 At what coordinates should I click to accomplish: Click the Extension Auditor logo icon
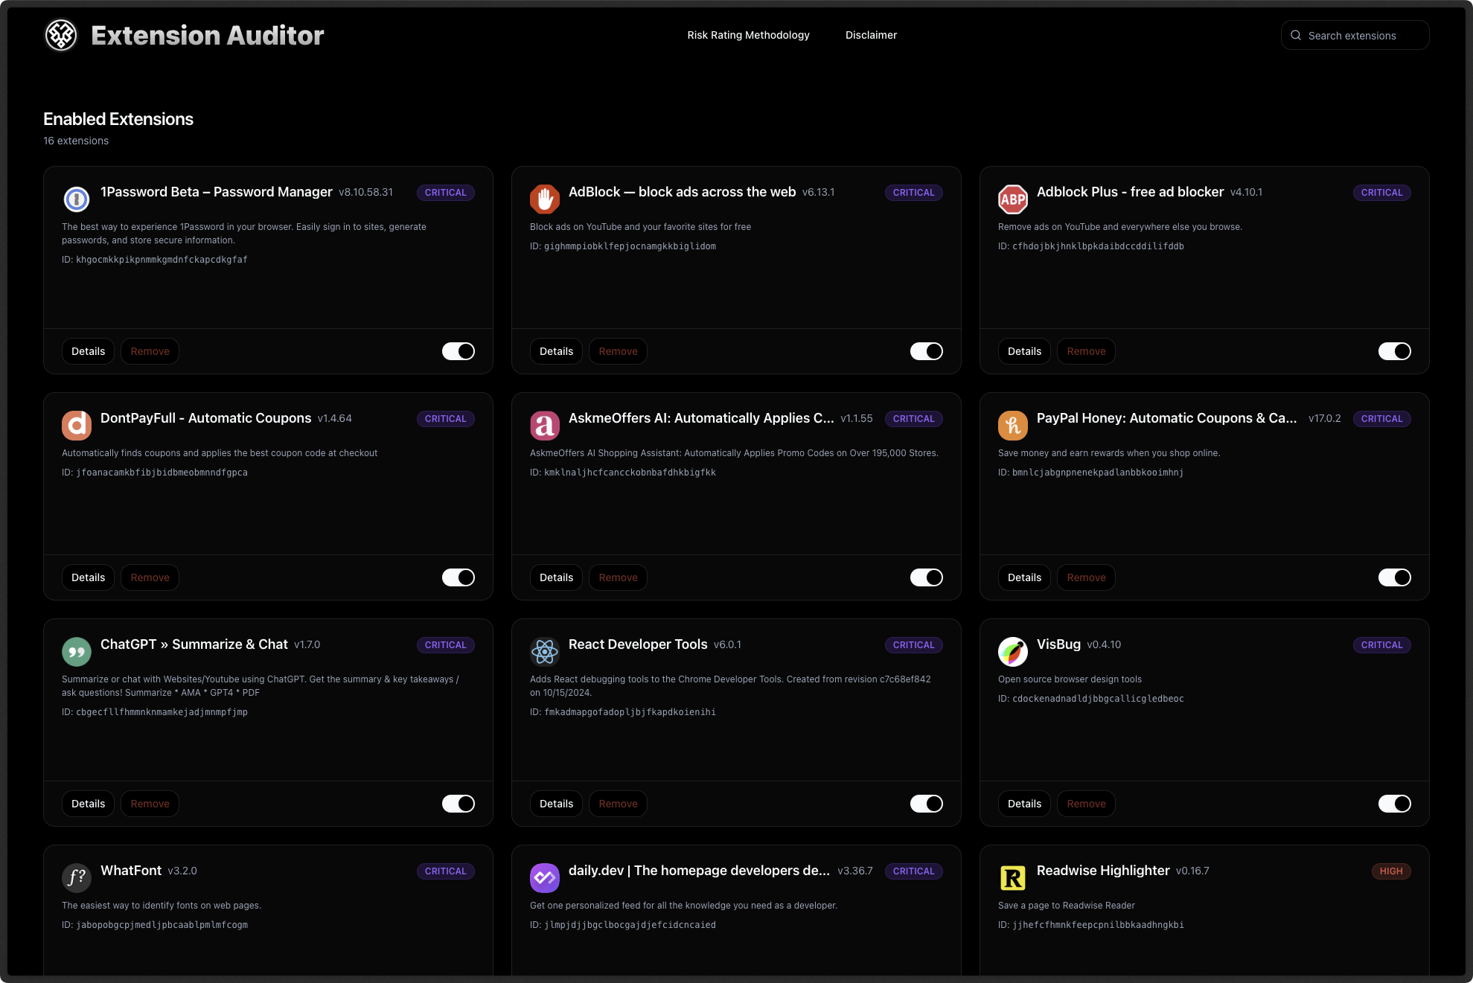61,35
